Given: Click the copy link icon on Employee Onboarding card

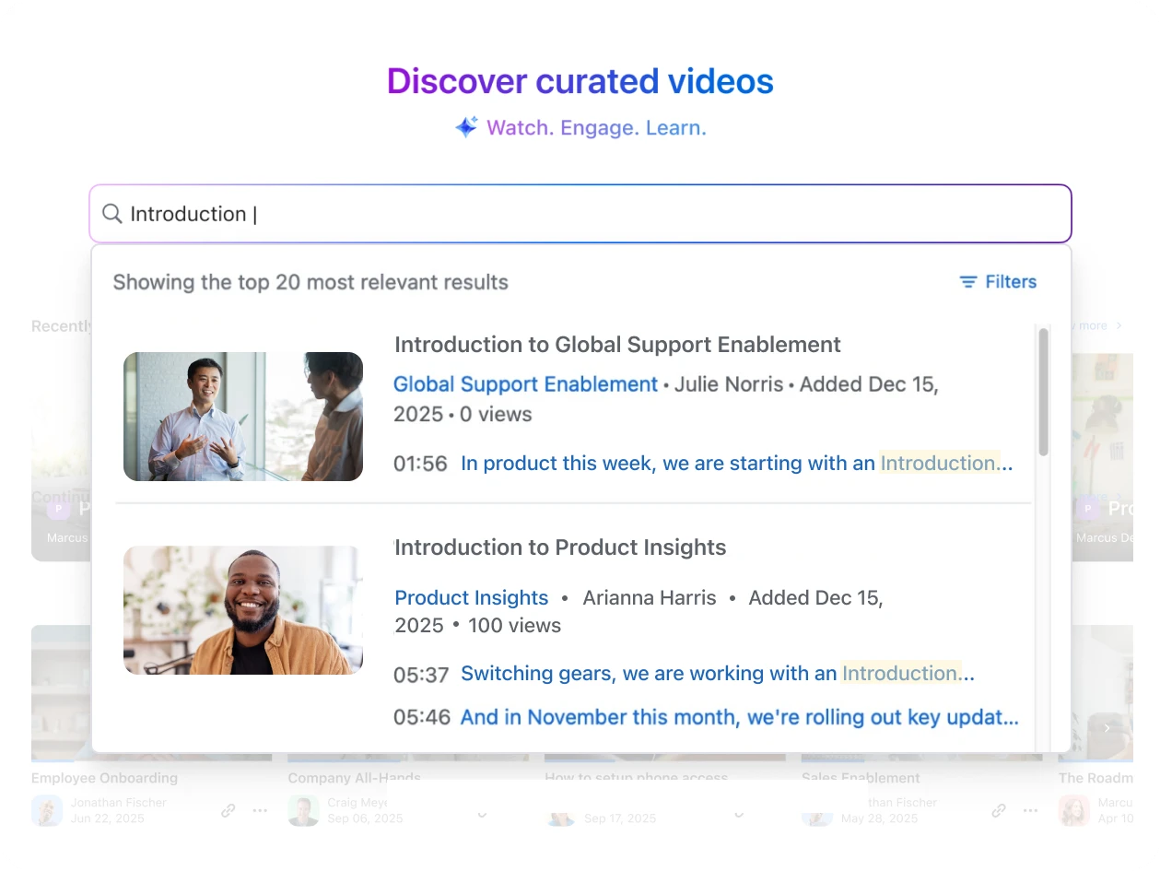Looking at the screenshot, I should point(228,810).
